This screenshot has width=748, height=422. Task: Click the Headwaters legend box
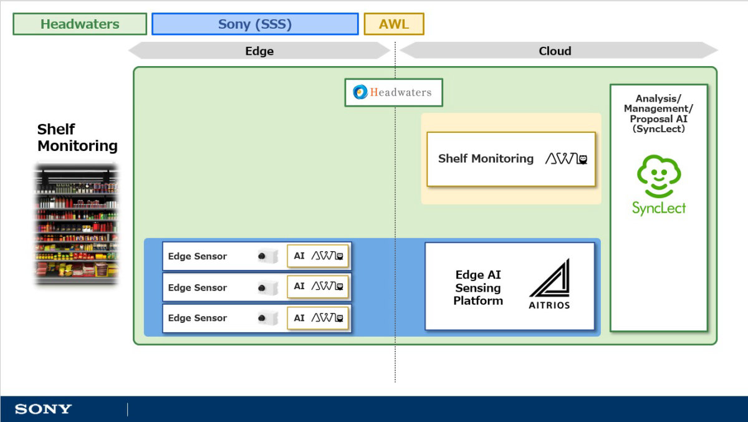[x=80, y=24]
